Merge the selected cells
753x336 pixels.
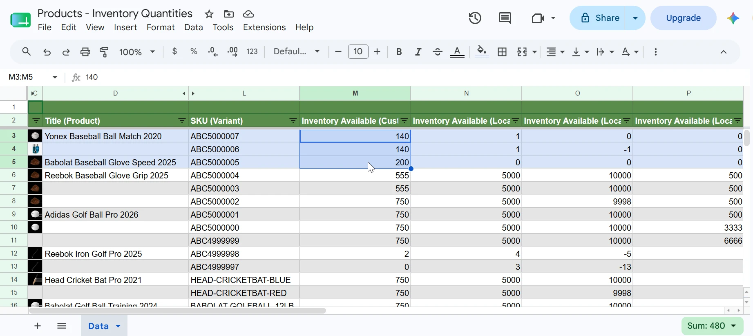coord(522,51)
